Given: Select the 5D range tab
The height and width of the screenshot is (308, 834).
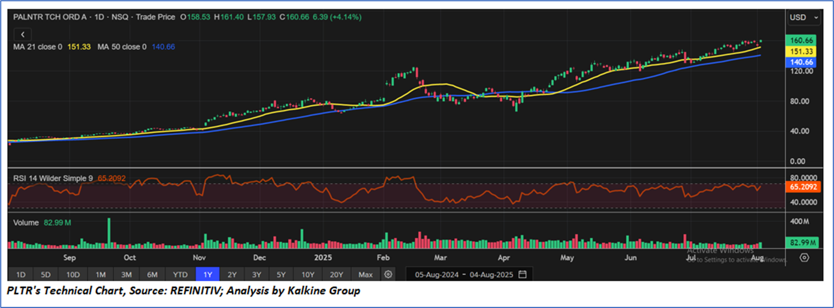Looking at the screenshot, I should click(46, 274).
